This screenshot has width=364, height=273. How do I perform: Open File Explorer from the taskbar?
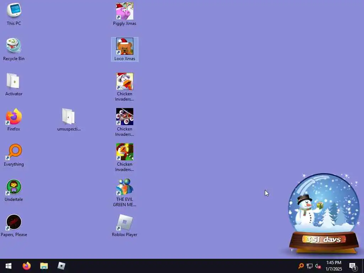(x=44, y=266)
